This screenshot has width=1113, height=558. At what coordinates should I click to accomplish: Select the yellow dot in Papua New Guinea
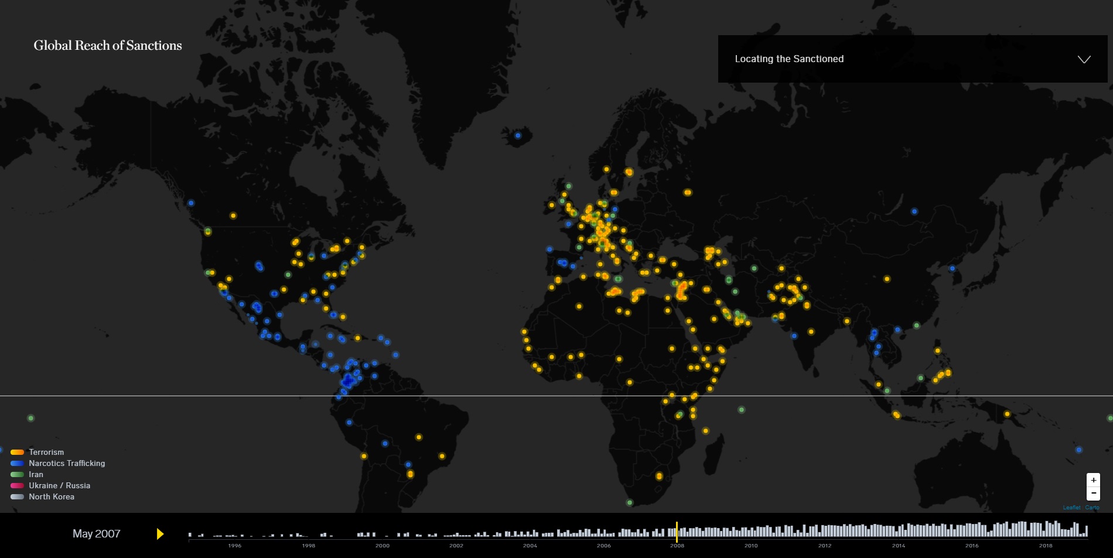[1007, 414]
